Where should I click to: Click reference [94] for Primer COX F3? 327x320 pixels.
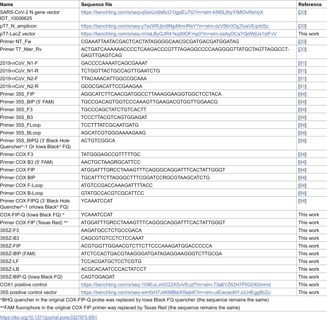click(302, 154)
